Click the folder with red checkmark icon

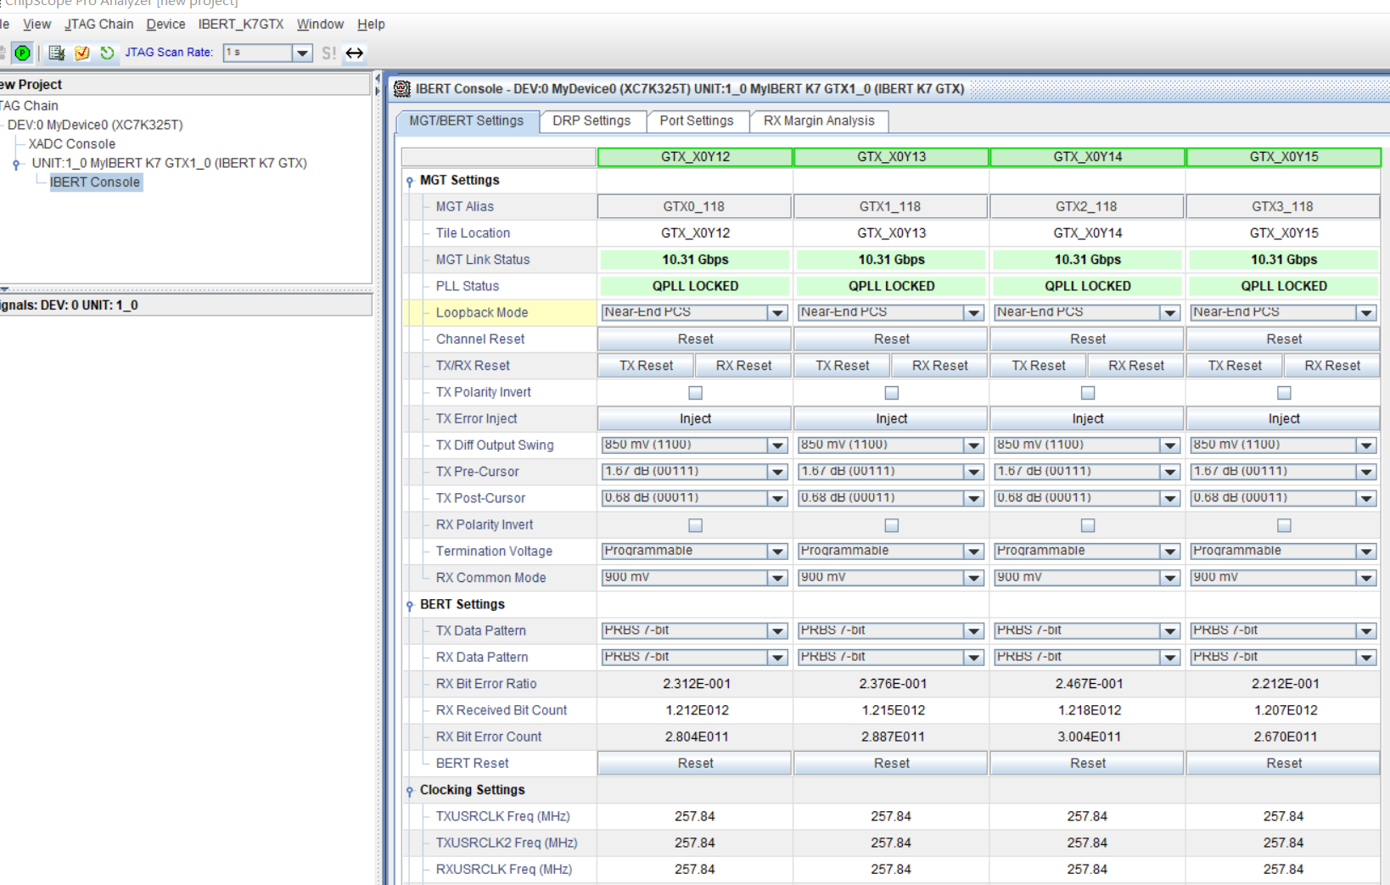click(x=82, y=53)
